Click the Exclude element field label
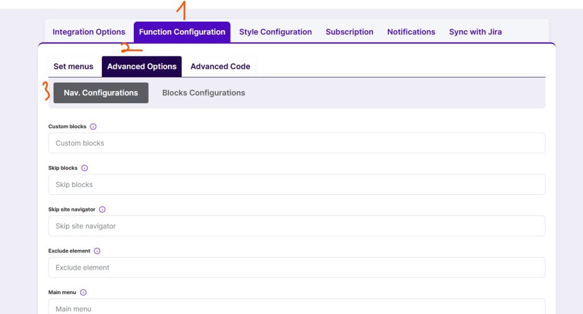The image size is (583, 314). tap(69, 251)
